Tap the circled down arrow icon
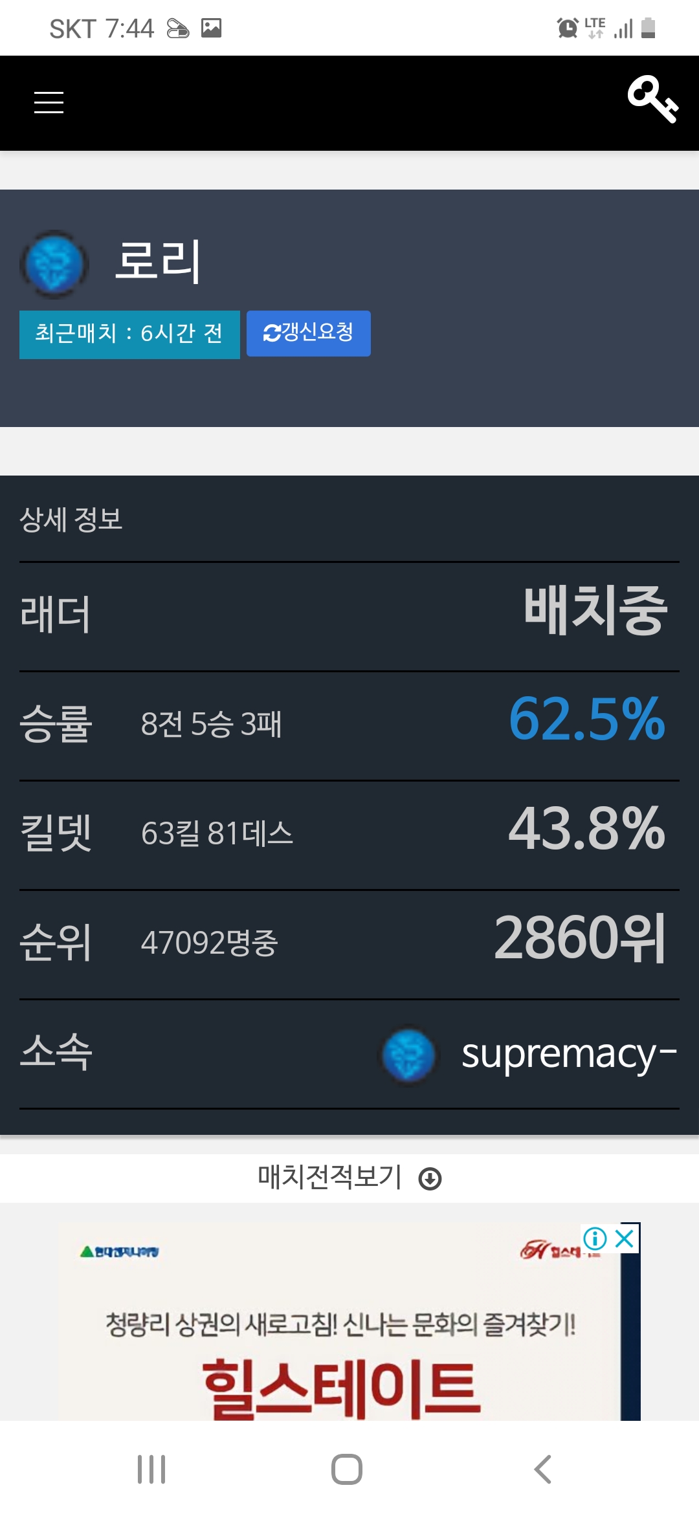Image resolution: width=699 pixels, height=1514 pixels. 430,1179
